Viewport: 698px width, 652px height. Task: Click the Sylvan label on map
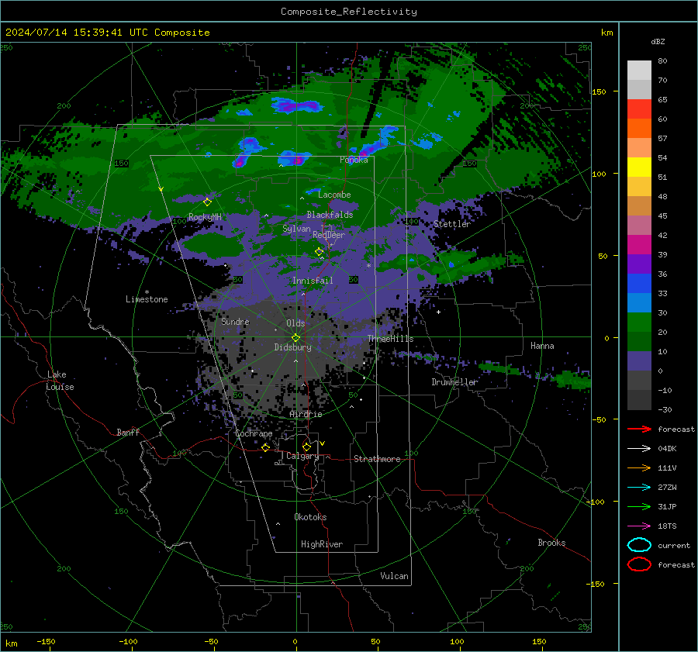click(296, 229)
